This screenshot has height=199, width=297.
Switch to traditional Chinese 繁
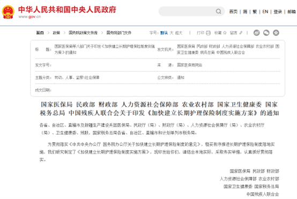tap(255, 12)
